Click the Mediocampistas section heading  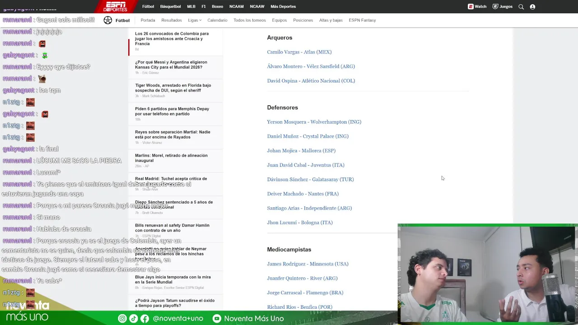coord(289,249)
